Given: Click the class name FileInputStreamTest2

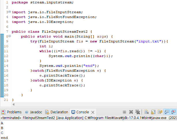Looking at the screenshot, I should pyautogui.click(x=65, y=32).
